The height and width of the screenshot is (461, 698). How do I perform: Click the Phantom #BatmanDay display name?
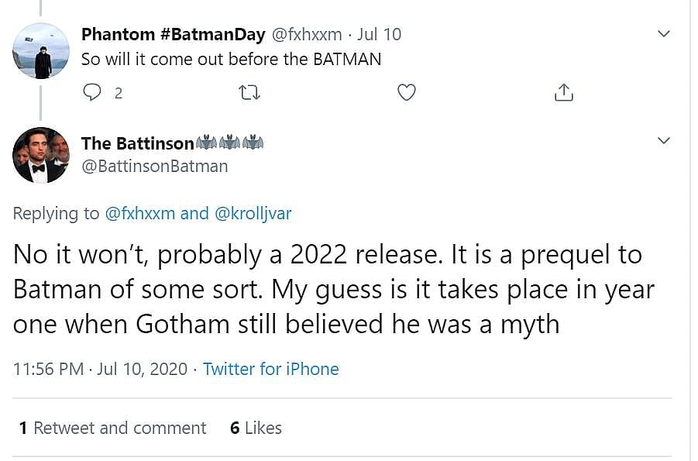pyautogui.click(x=174, y=35)
